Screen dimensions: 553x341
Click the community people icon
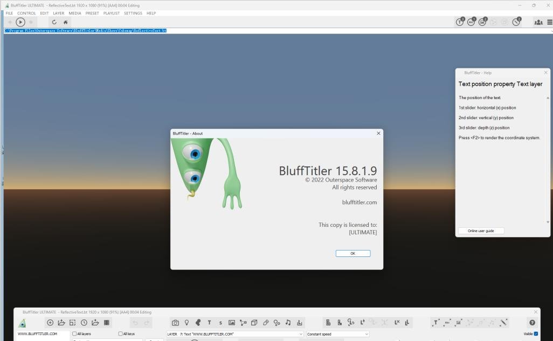coord(538,22)
